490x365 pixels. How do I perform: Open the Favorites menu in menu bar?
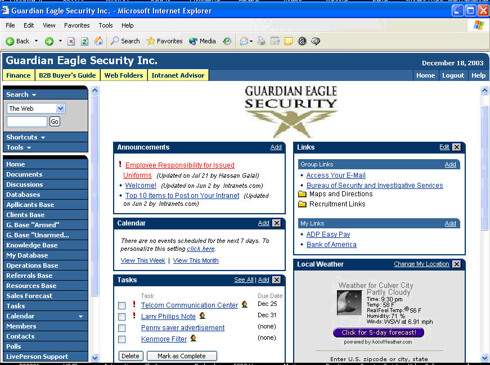(77, 25)
